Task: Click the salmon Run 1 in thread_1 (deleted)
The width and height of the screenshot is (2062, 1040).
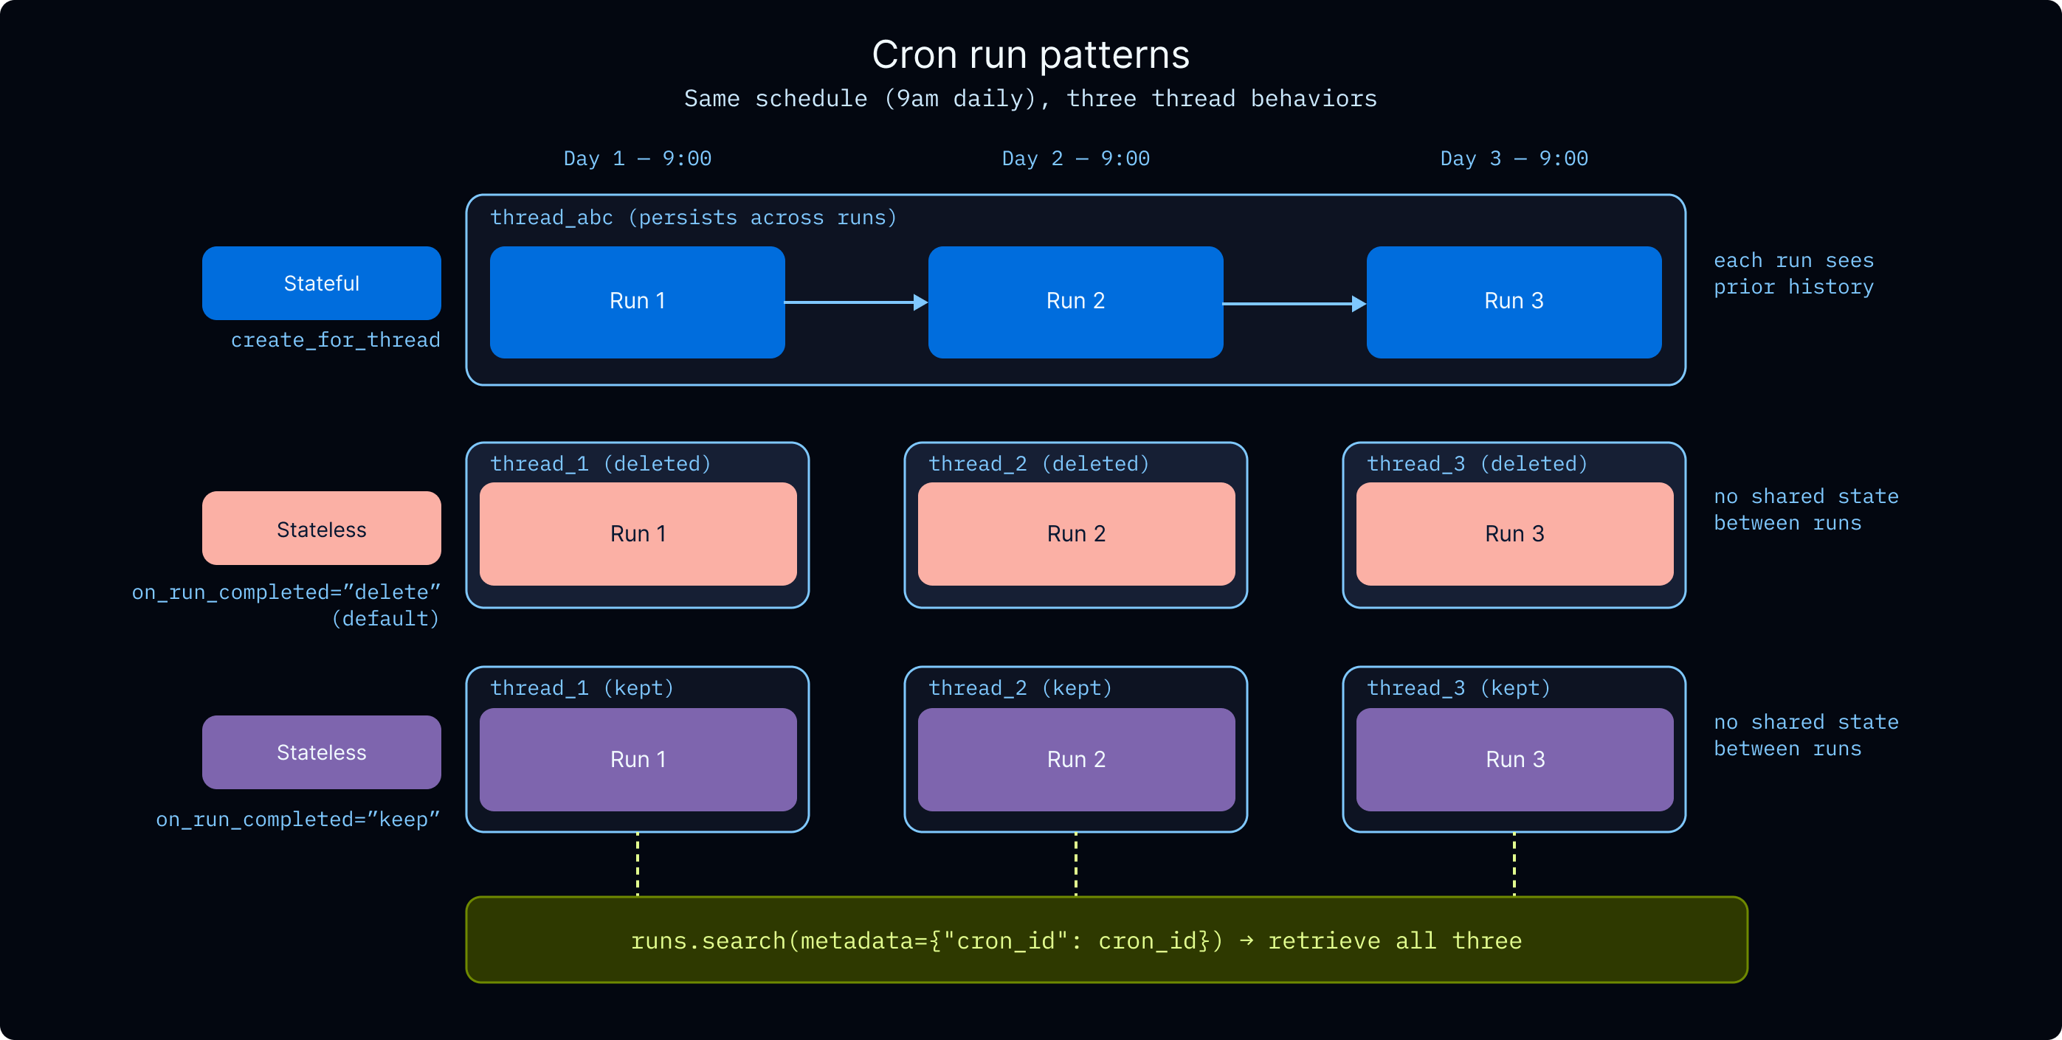Action: [x=637, y=533]
